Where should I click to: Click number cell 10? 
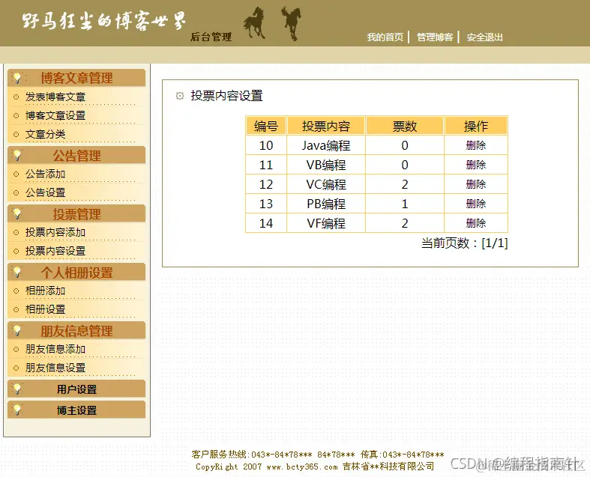266,145
